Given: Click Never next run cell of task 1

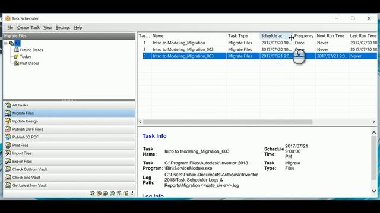Looking at the screenshot, I should coord(332,43).
